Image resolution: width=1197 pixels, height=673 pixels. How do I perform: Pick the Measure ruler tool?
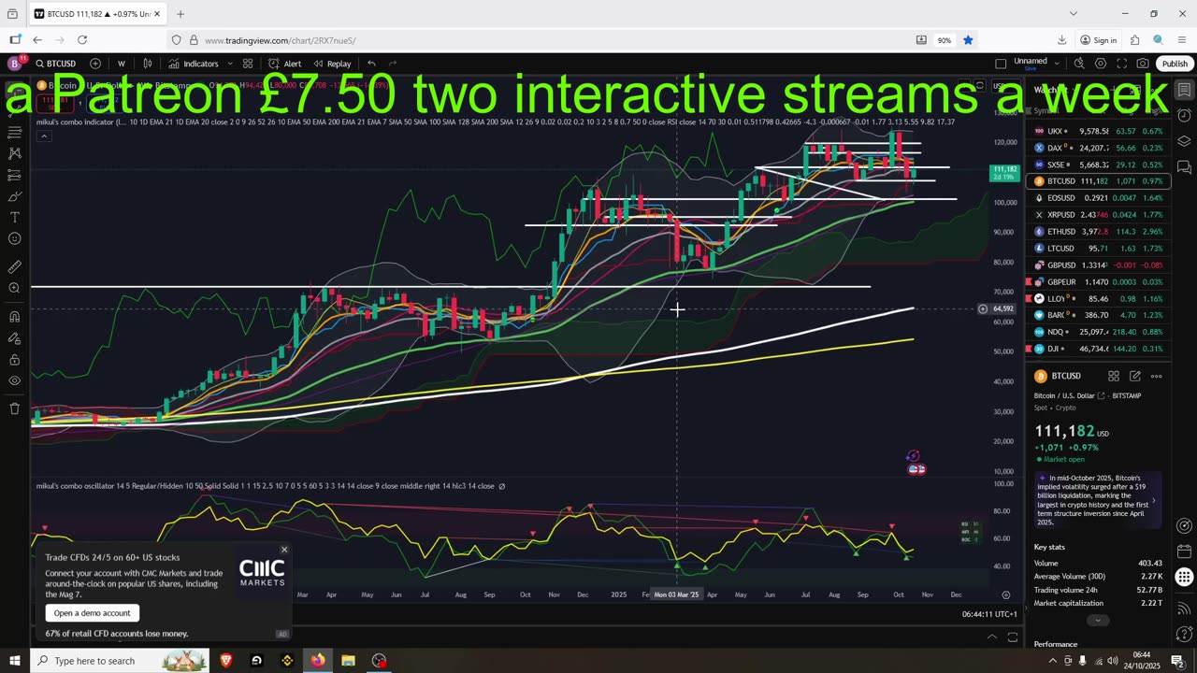coord(14,266)
